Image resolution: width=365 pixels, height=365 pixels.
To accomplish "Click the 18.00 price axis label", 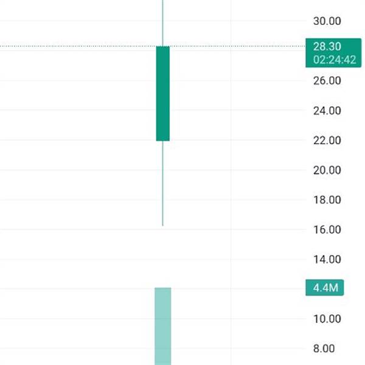I will coord(327,200).
